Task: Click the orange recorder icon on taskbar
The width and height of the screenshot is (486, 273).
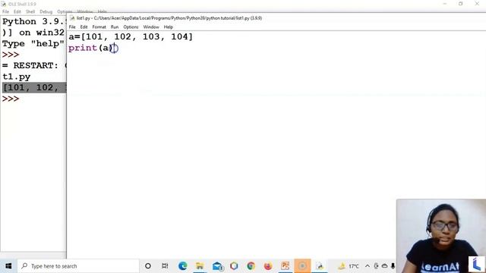Action: point(302,266)
